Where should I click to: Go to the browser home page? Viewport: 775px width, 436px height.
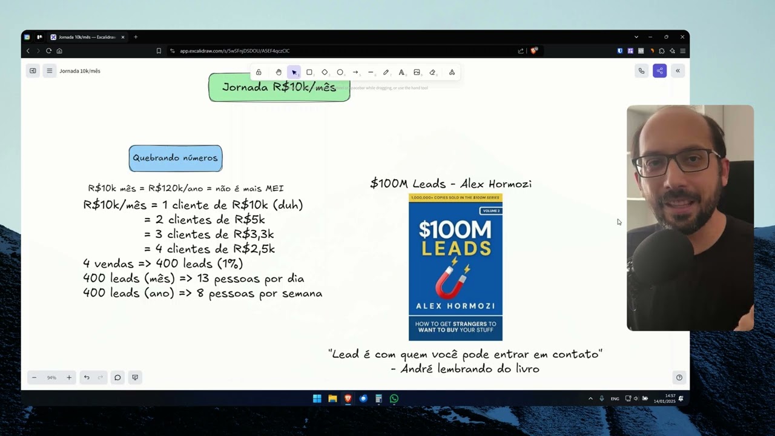59,51
